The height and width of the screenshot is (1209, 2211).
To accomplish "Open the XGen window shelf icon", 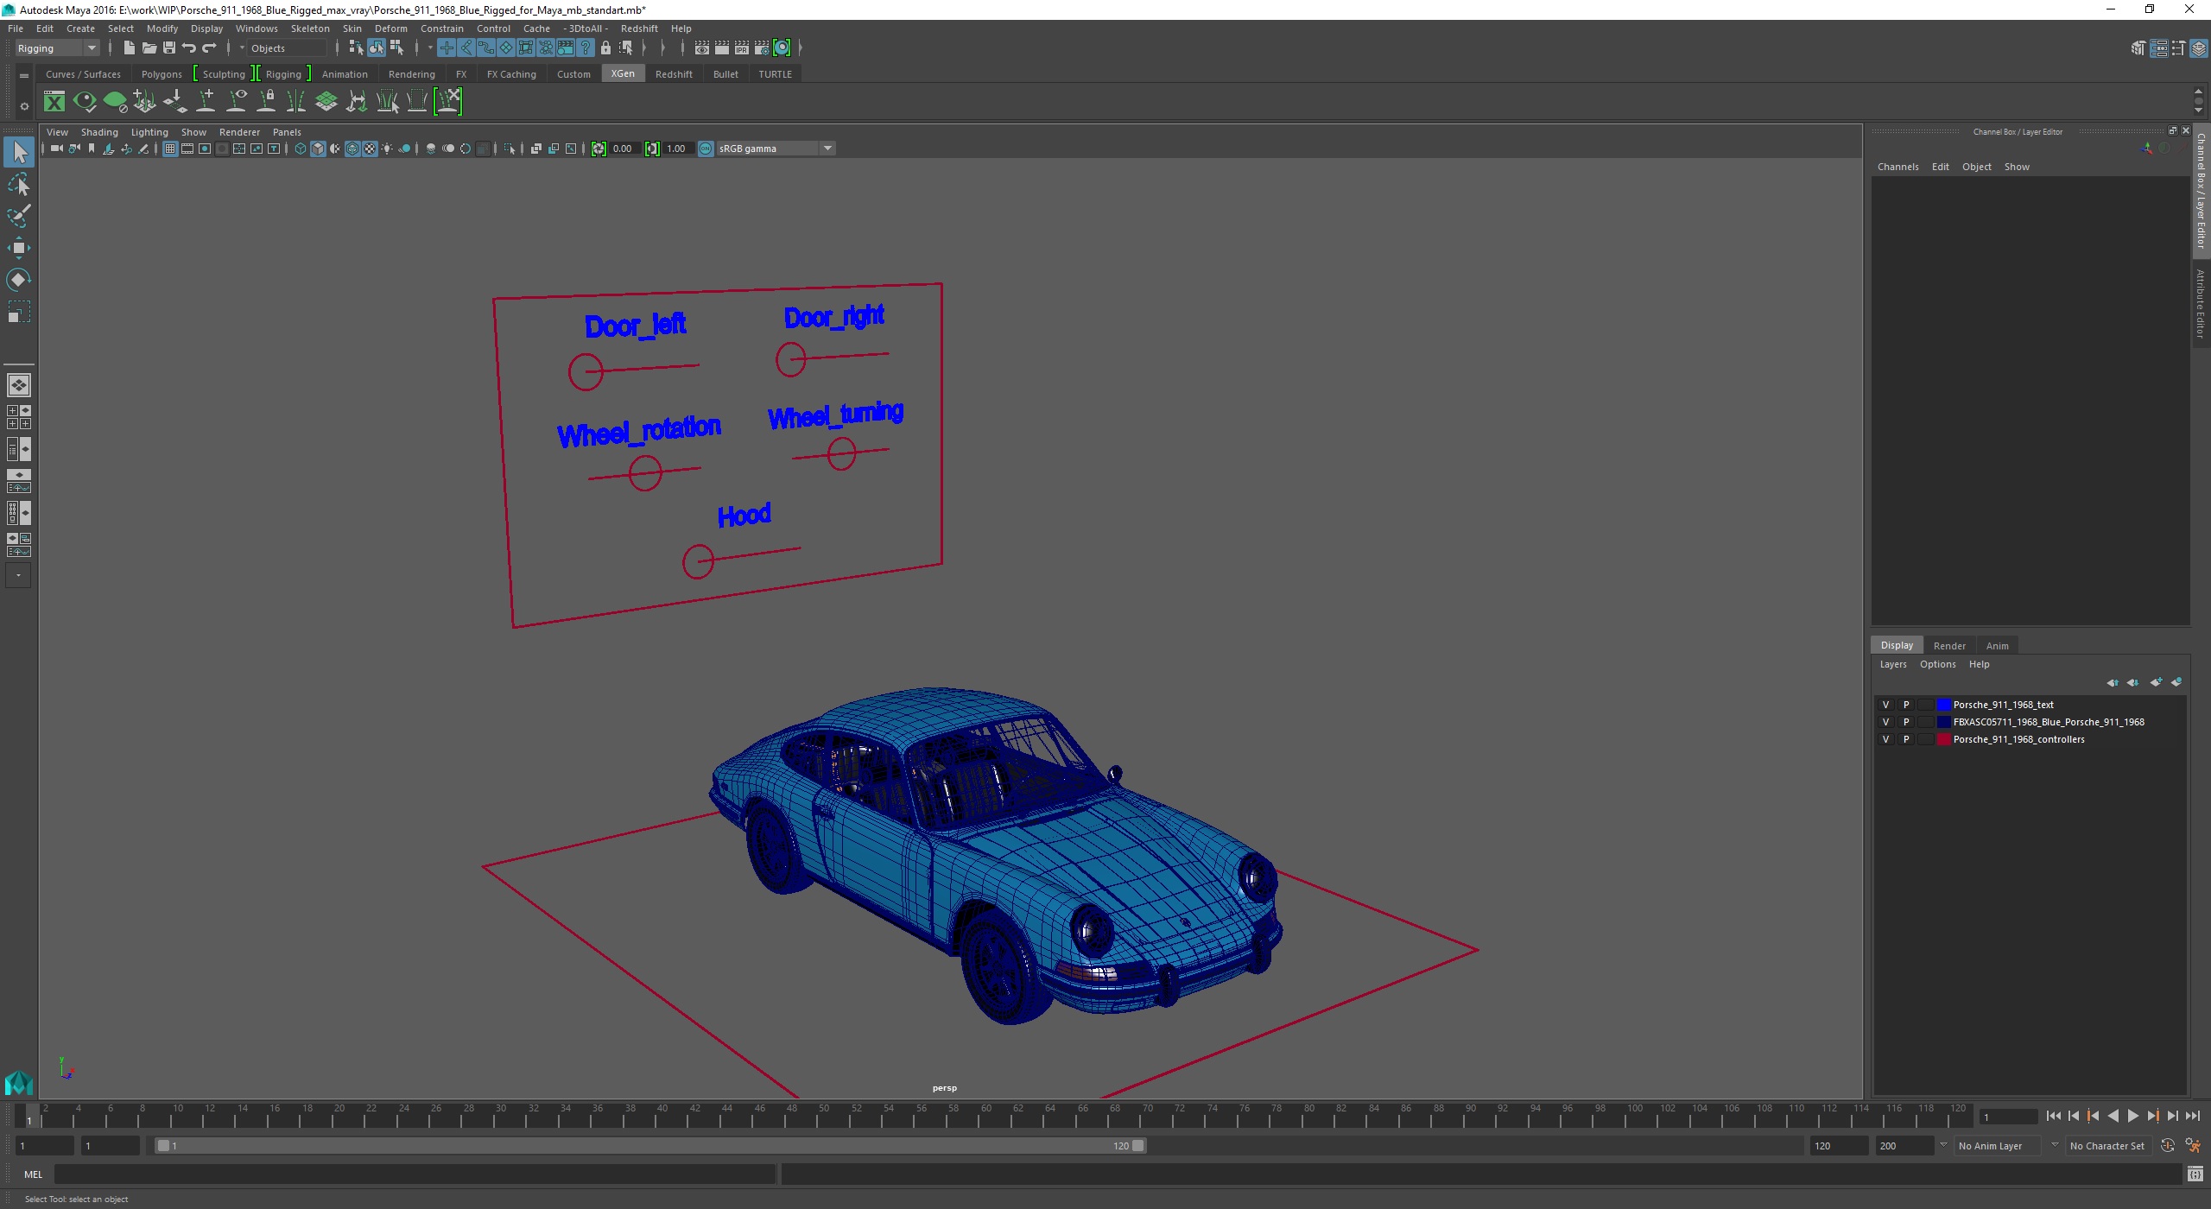I will 54,102.
